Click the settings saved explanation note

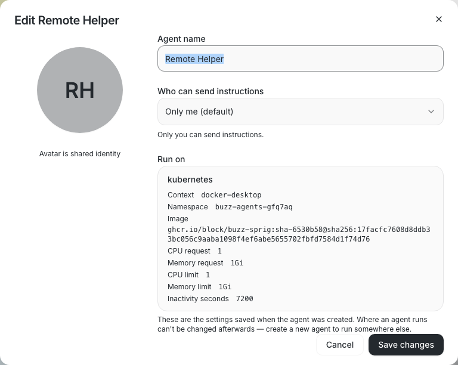point(292,324)
